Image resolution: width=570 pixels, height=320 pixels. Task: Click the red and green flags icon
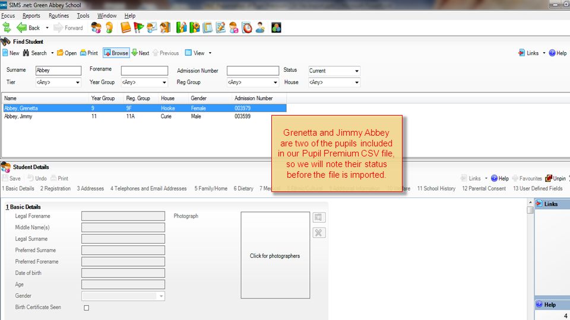click(138, 28)
